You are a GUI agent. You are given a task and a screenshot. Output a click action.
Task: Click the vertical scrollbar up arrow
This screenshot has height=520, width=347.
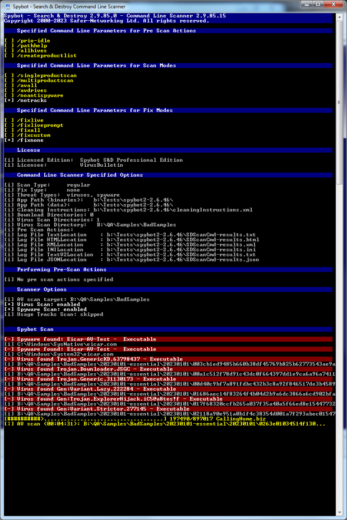(339, 16)
